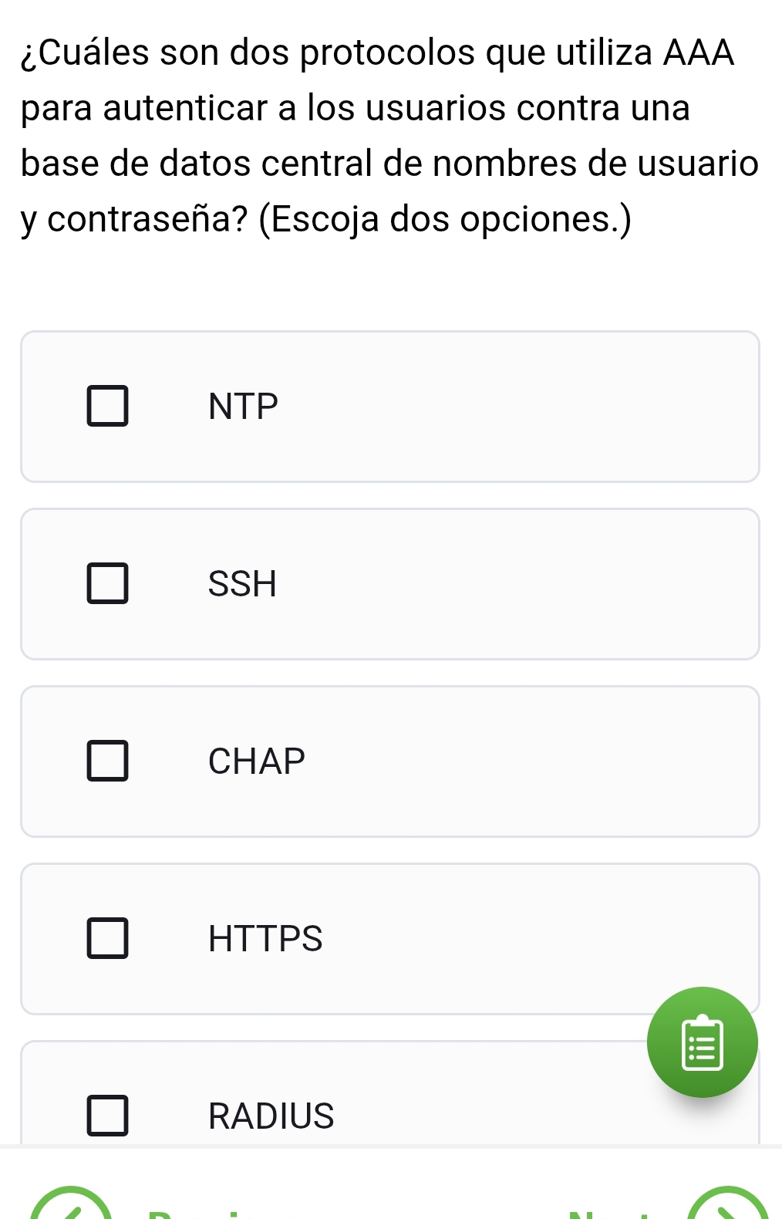The height and width of the screenshot is (1219, 782).
Task: Click the SSH answer label text
Action: pos(242,584)
